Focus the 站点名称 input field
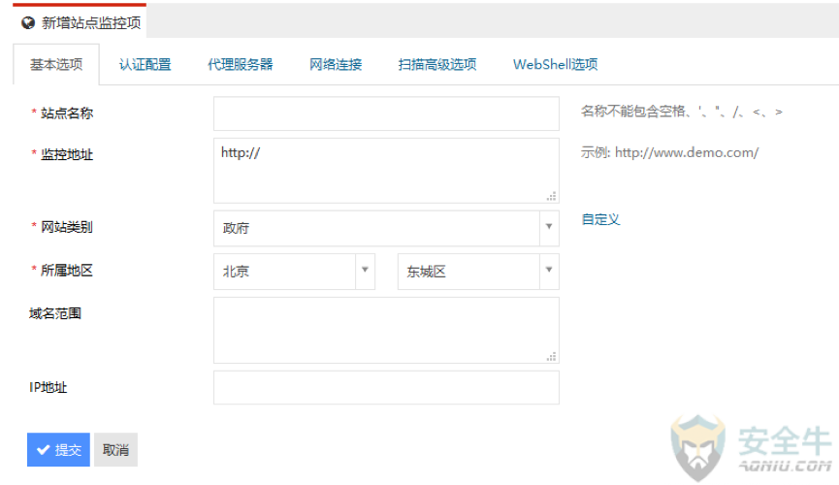The height and width of the screenshot is (485, 839). [386, 113]
